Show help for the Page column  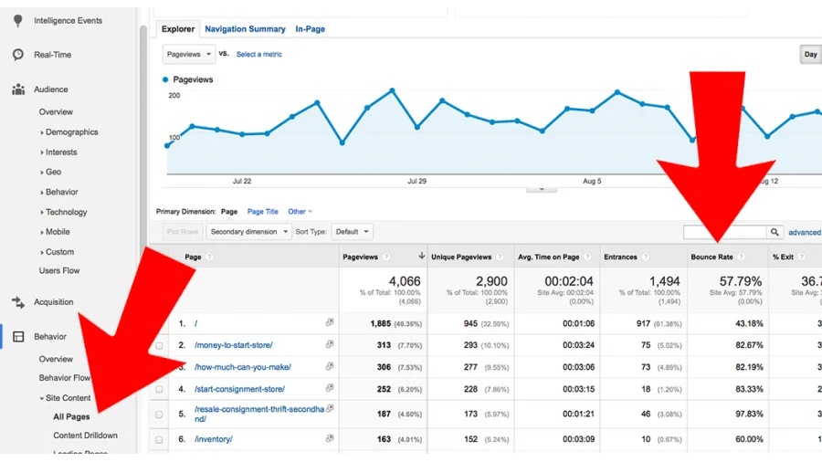pyautogui.click(x=209, y=257)
